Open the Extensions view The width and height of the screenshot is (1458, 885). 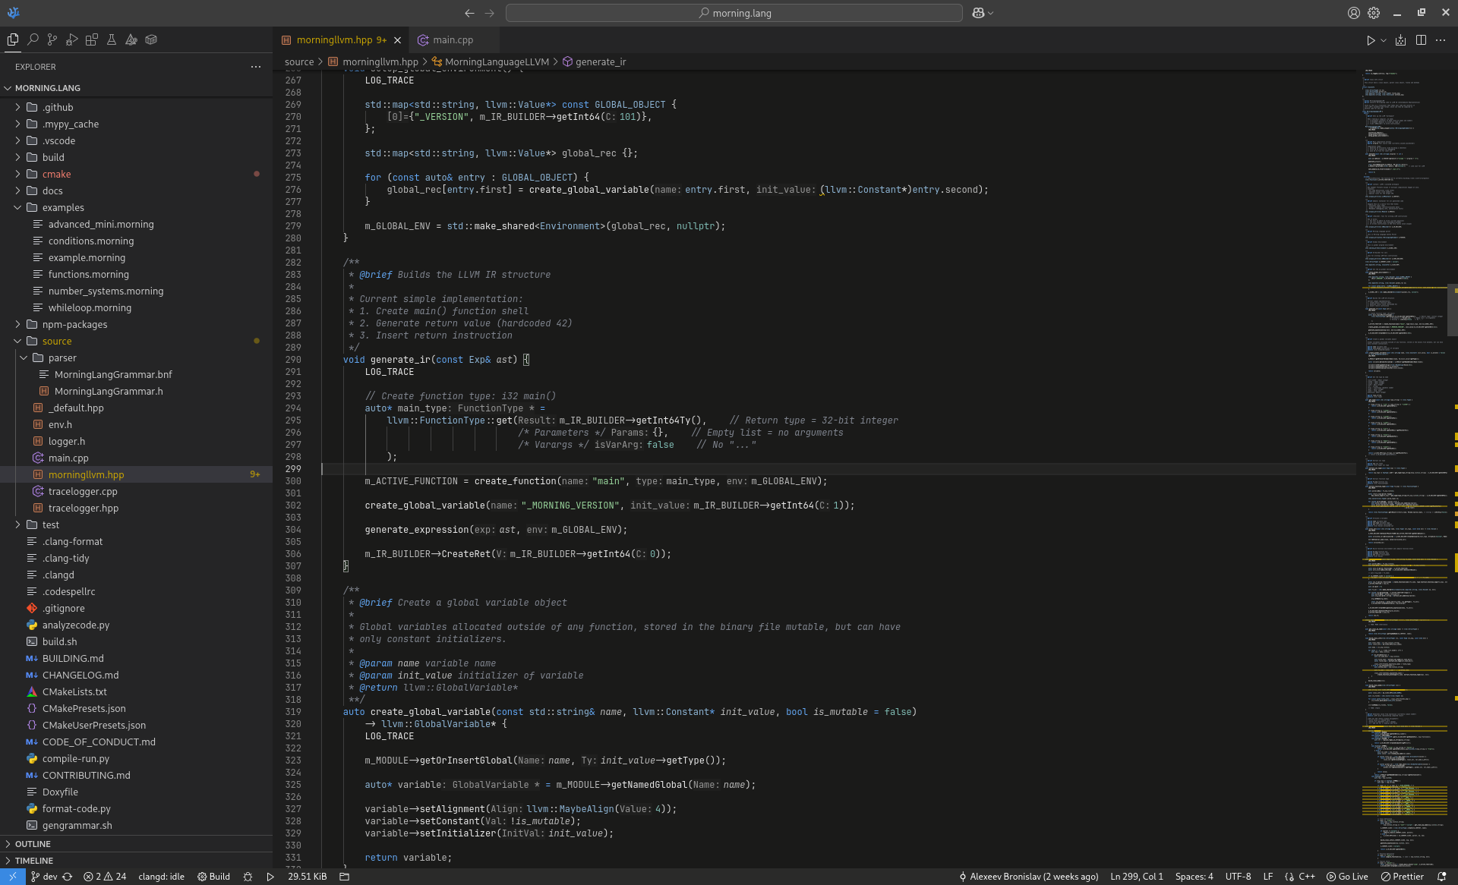92,39
